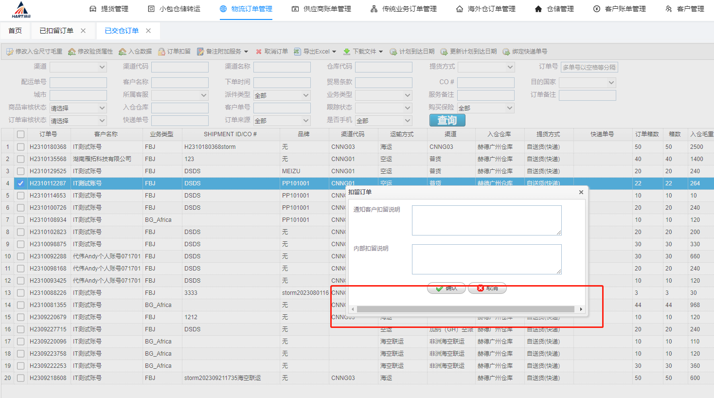Click the 导出Excel spreadsheet icon

(298, 52)
